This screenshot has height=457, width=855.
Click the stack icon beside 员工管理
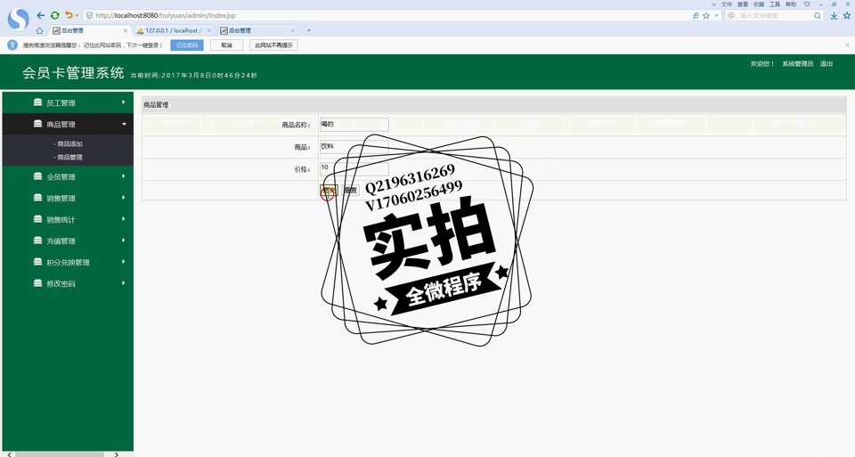click(37, 102)
